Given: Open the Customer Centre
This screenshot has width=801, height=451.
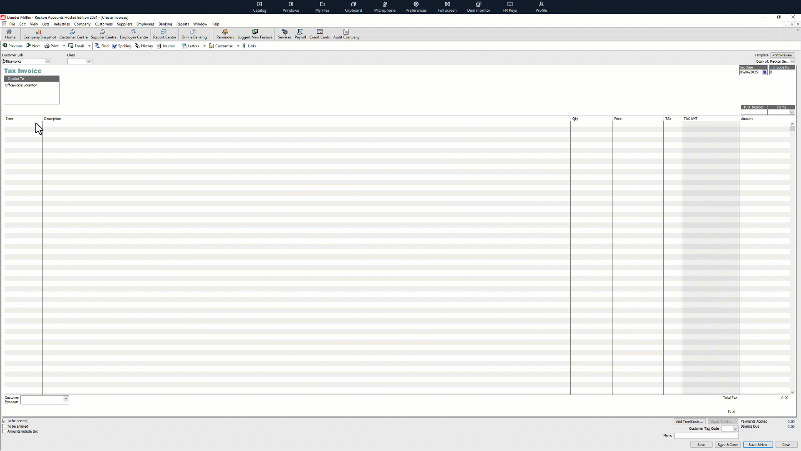Looking at the screenshot, I should (x=73, y=34).
